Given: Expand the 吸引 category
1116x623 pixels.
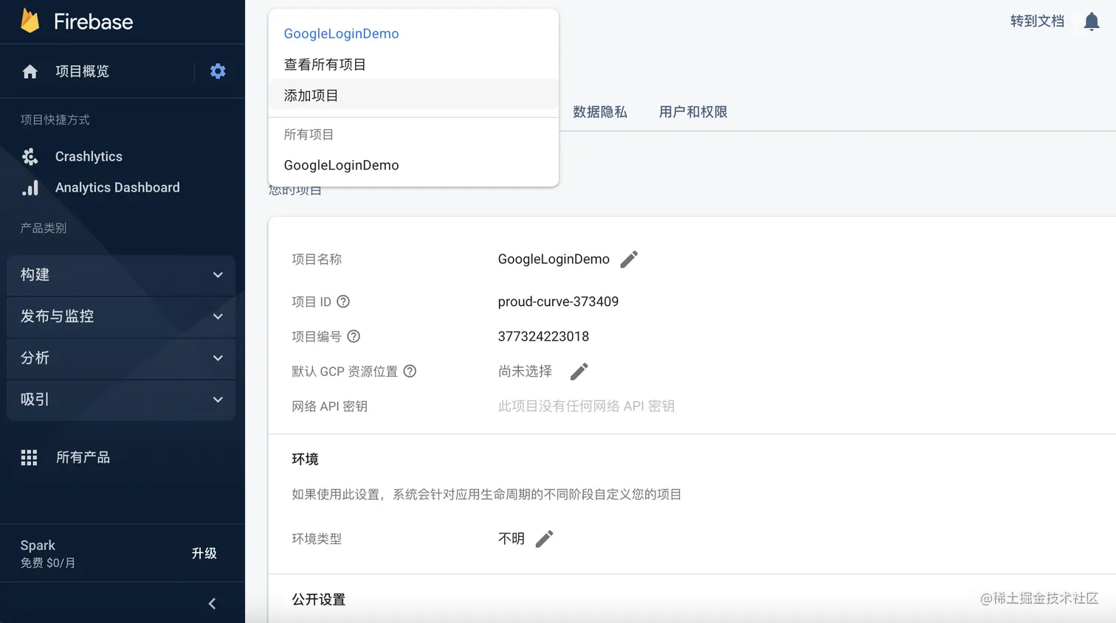Looking at the screenshot, I should [121, 400].
